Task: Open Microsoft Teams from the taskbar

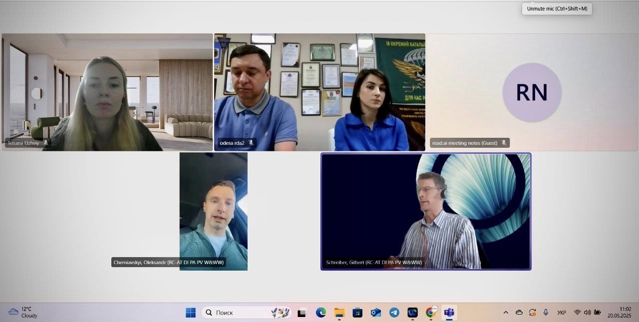Action: click(x=449, y=313)
